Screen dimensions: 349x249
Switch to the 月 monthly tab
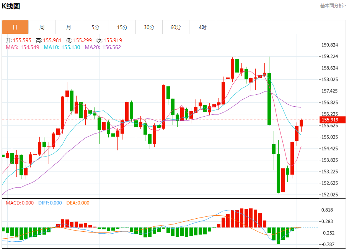[x=68, y=27]
